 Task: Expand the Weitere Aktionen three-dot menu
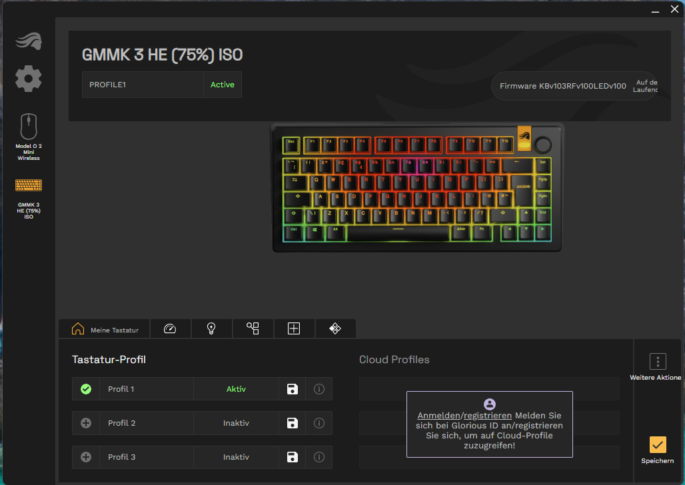click(658, 362)
